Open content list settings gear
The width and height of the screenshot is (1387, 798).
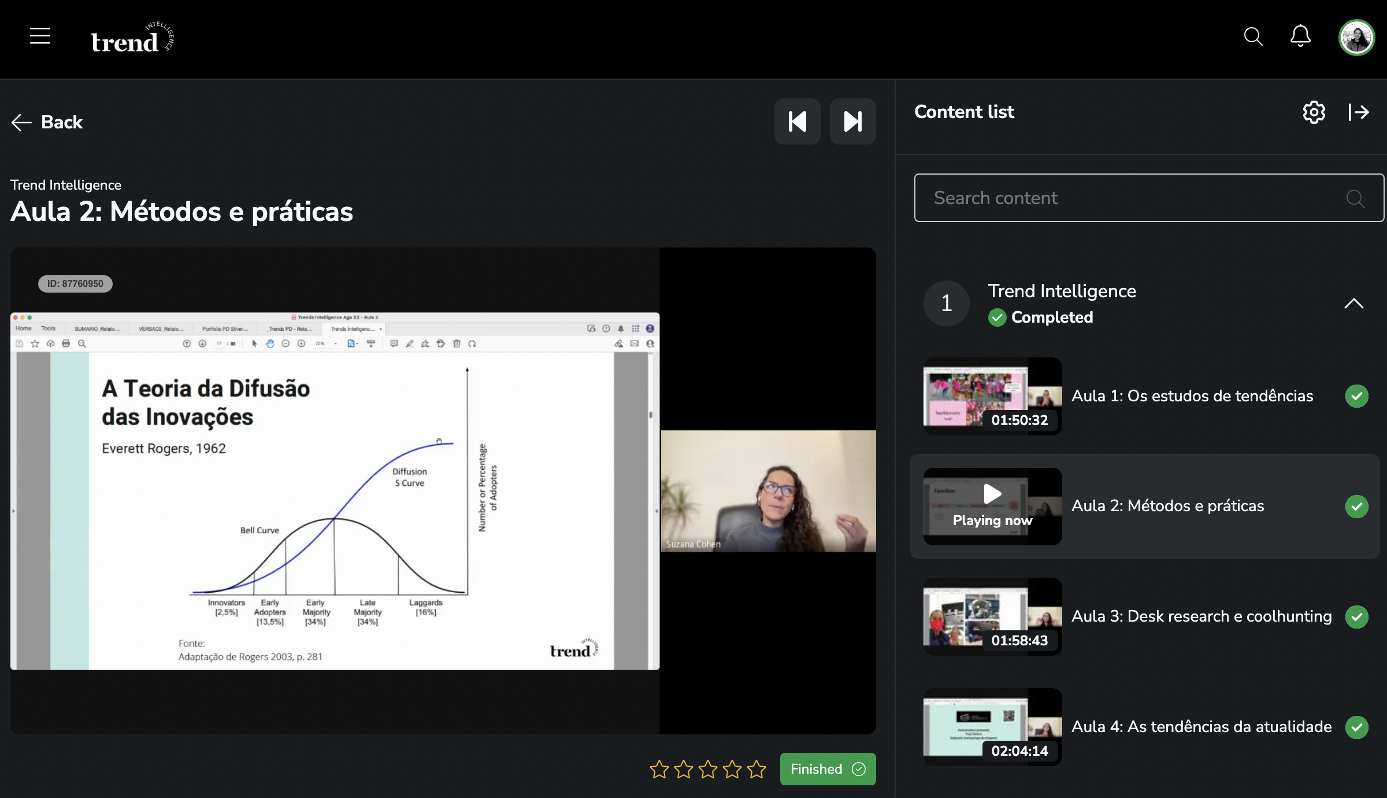point(1314,112)
